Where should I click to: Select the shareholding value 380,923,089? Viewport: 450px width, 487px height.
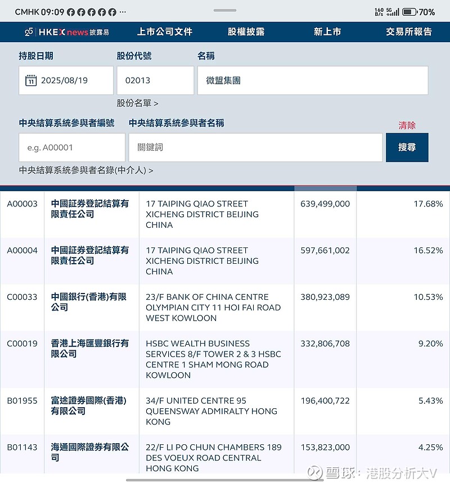[x=325, y=297]
